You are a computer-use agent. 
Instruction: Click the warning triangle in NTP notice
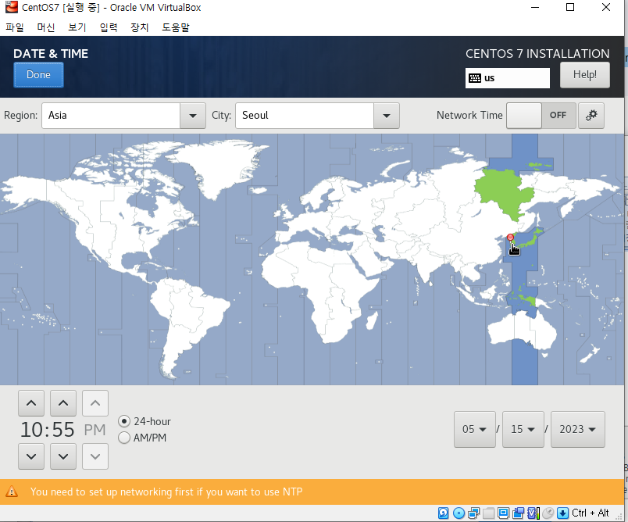(x=12, y=492)
